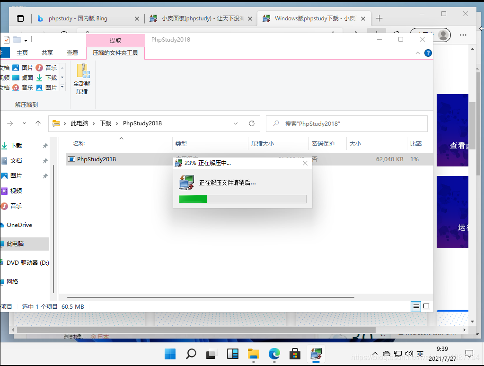Open a new tab in Edge
Image resolution: width=484 pixels, height=366 pixels.
pyautogui.click(x=379, y=18)
